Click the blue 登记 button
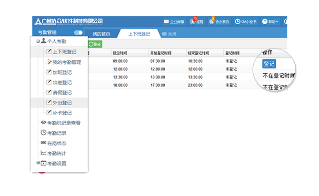 [269, 64]
